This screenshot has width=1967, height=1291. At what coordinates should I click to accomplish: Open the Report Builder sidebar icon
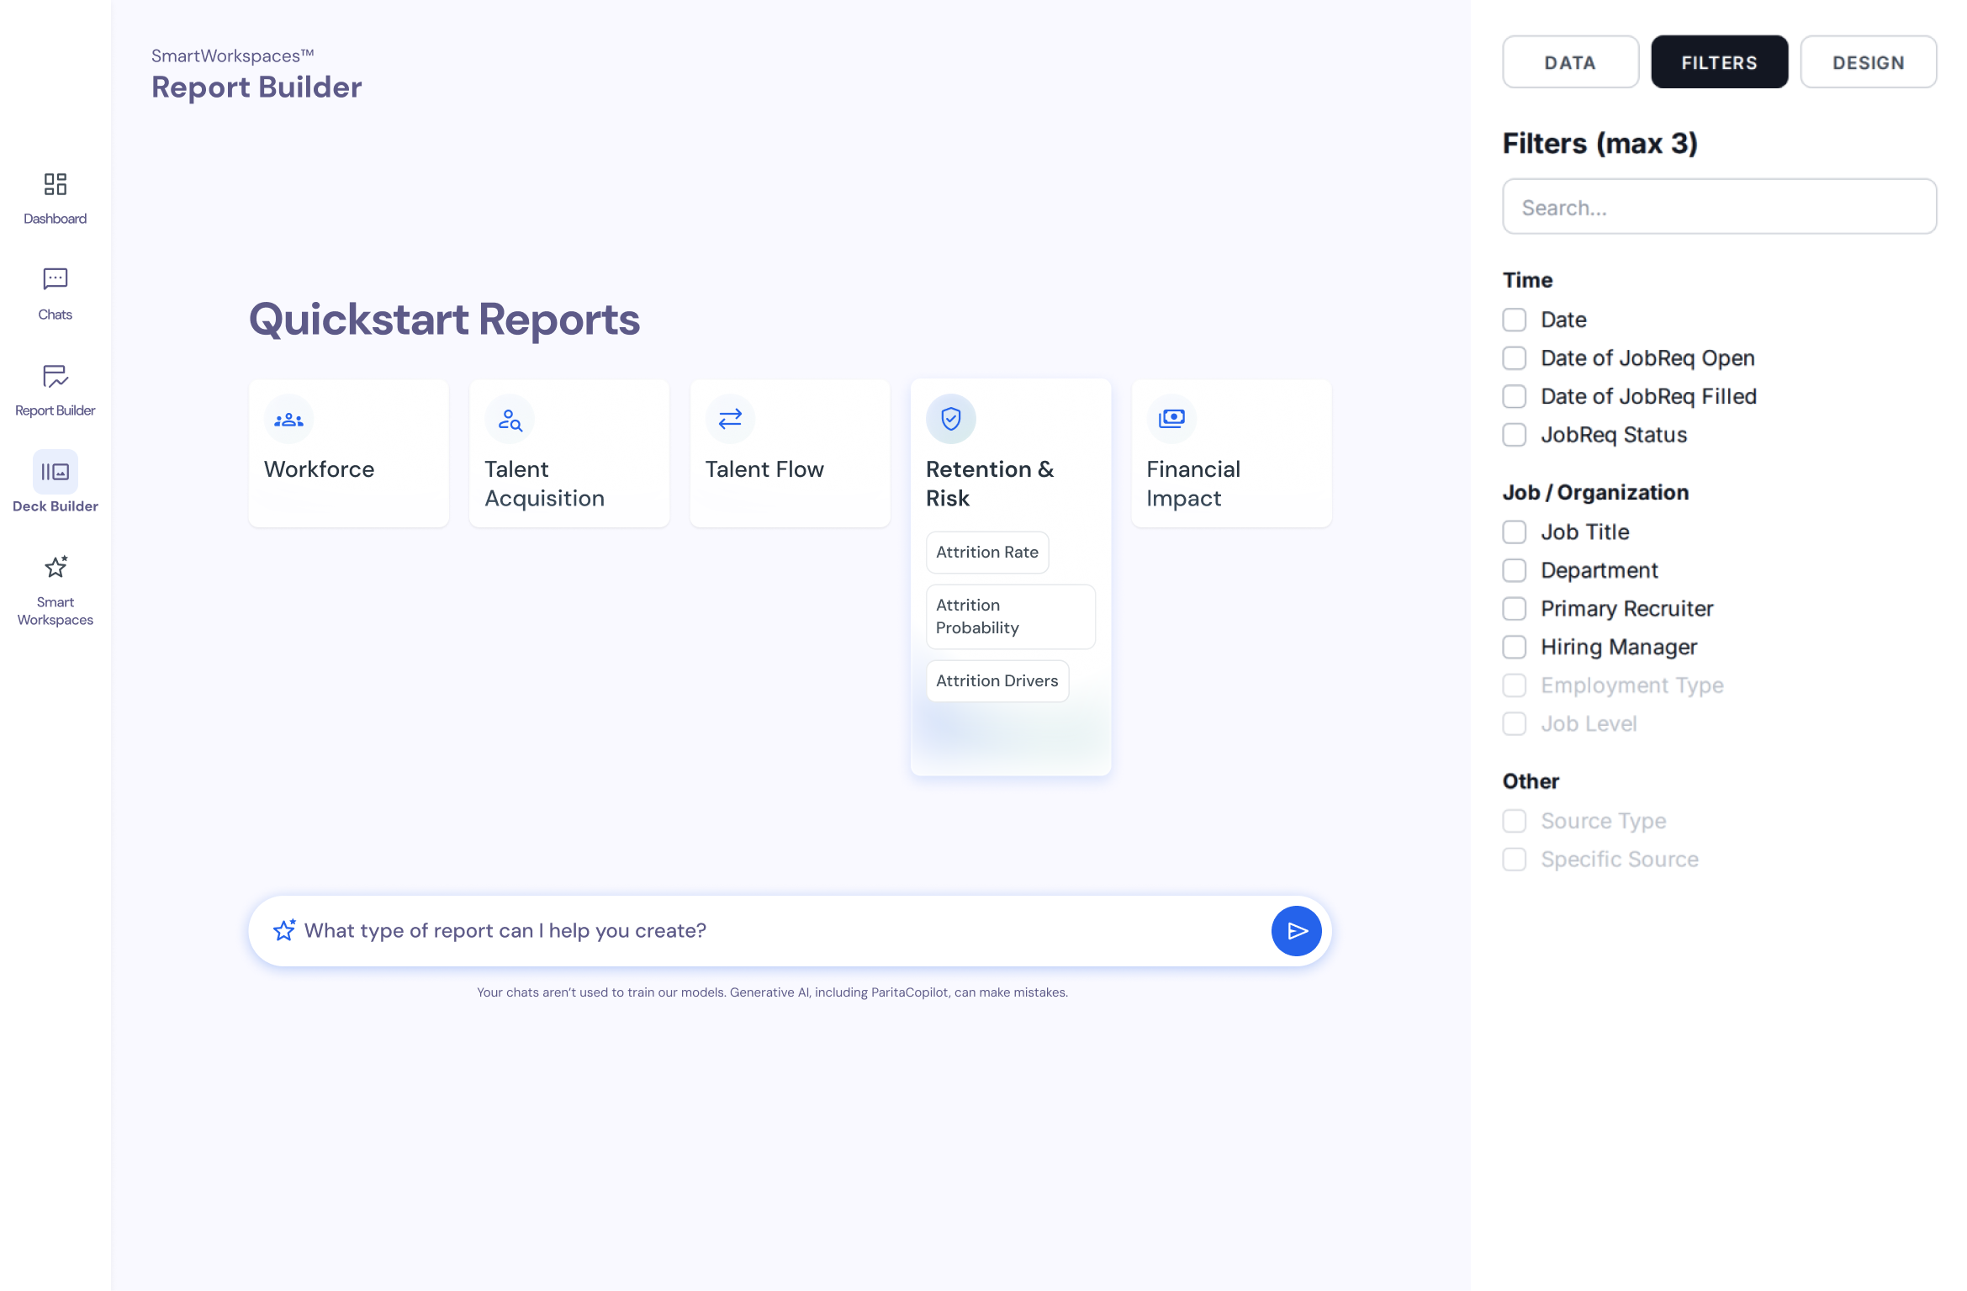pyautogui.click(x=56, y=376)
